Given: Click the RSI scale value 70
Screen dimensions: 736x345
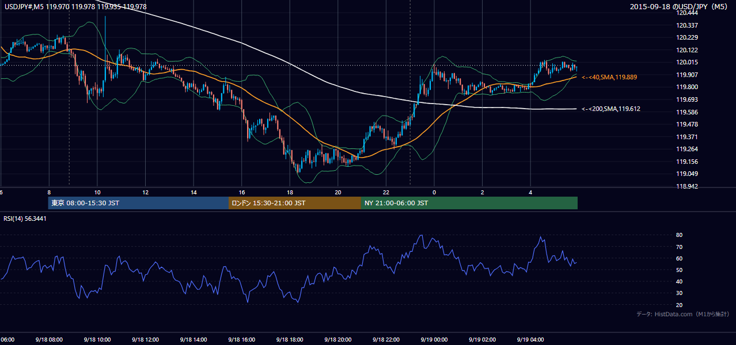Looking at the screenshot, I should [680, 247].
